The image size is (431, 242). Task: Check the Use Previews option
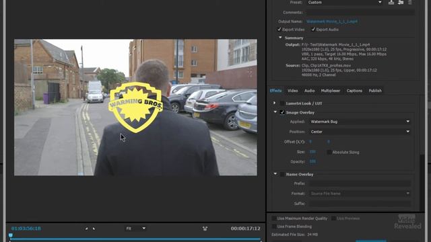tap(333, 218)
